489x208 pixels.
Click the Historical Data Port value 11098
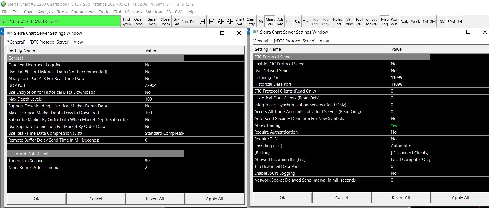410,84
